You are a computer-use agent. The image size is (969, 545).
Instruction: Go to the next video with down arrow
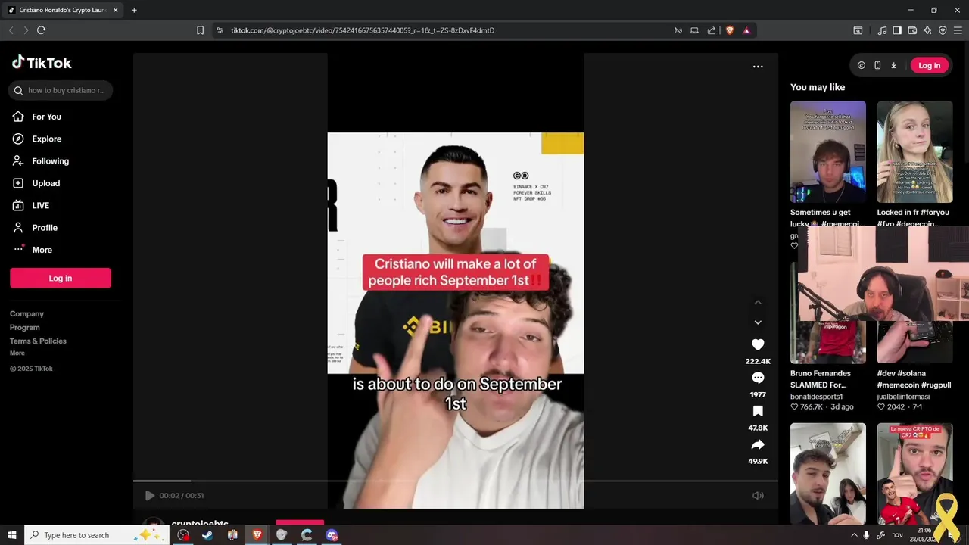(x=758, y=322)
